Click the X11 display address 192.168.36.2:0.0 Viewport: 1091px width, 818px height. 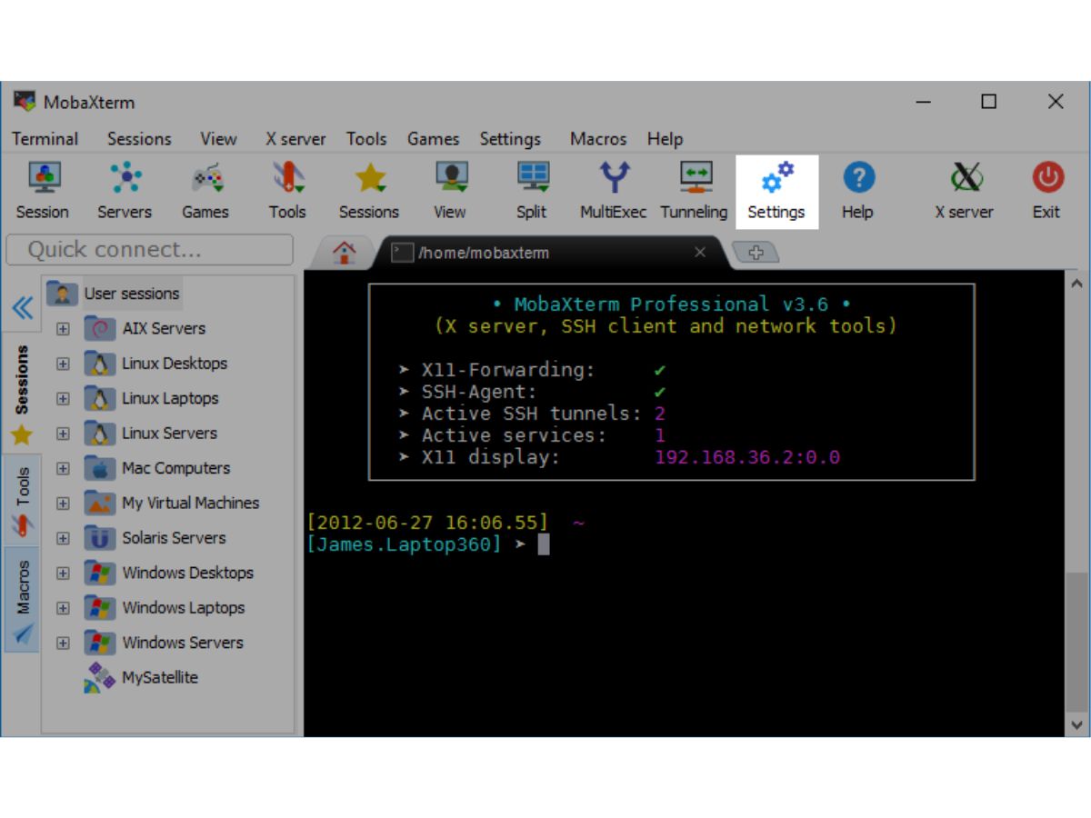pos(747,457)
